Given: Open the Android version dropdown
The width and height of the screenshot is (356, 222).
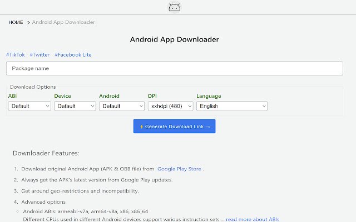Looking at the screenshot, I should [x=122, y=106].
